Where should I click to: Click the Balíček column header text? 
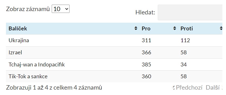tap(18, 28)
